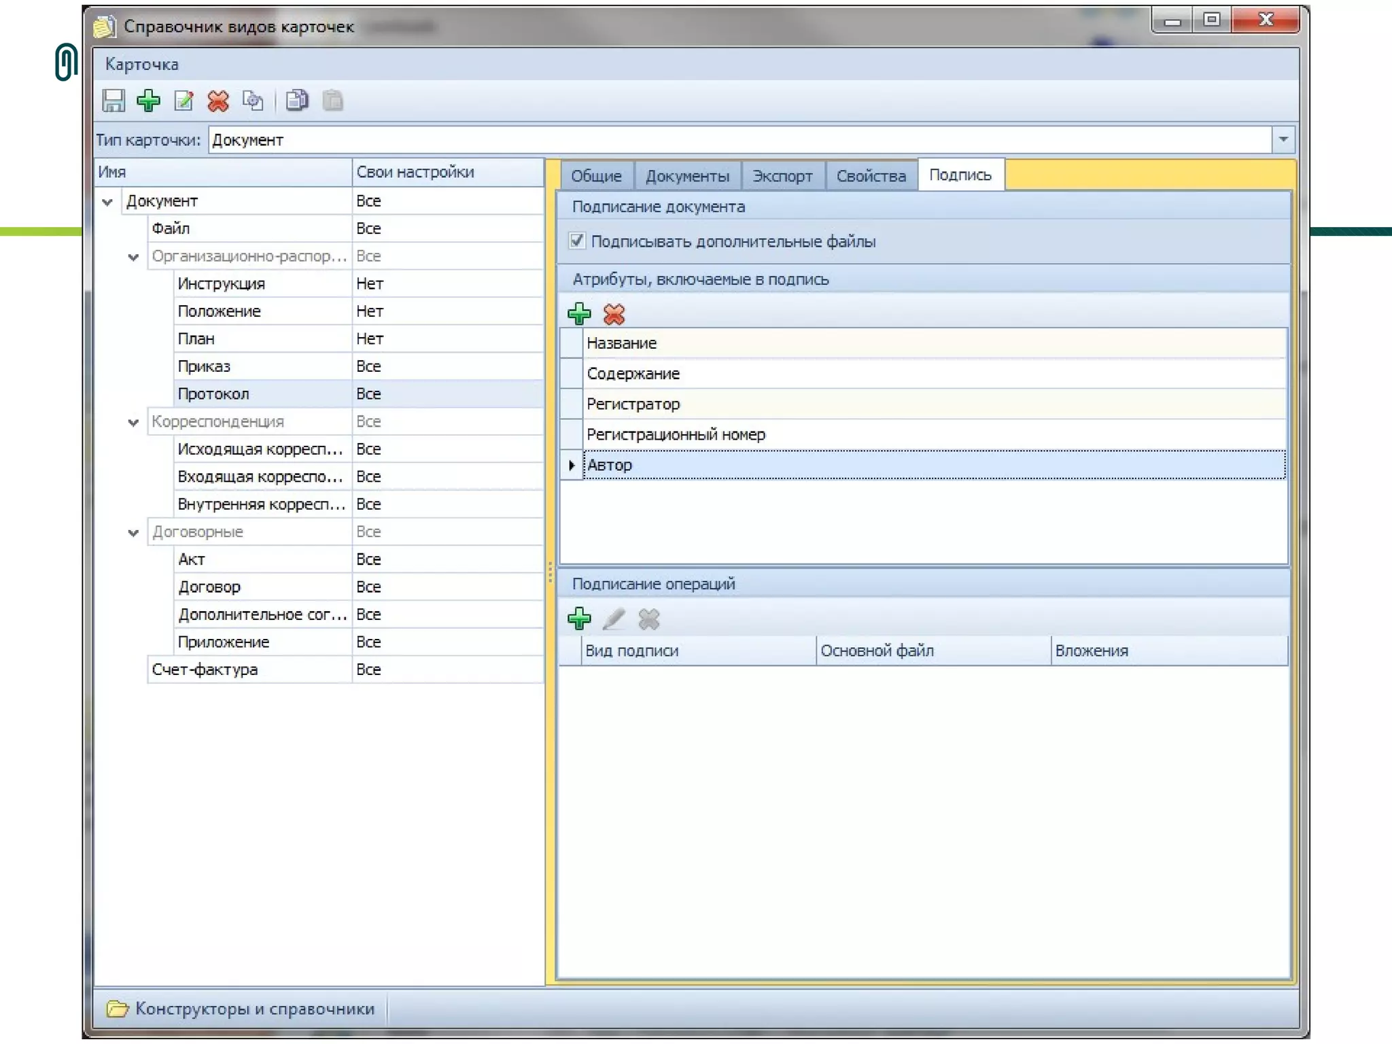Click the Save floppy disk toolbar icon
Screen dimensions: 1392x1044
point(114,101)
